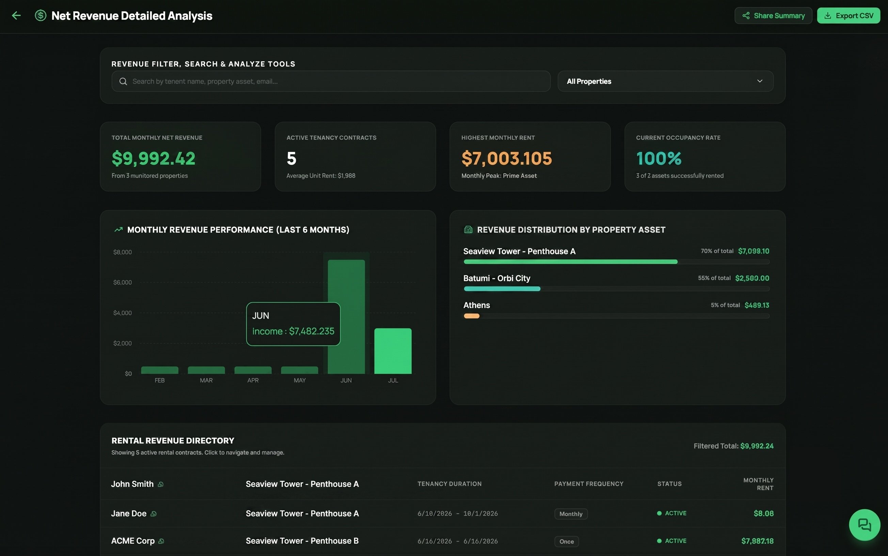Click the Athens progress bar

(617, 316)
